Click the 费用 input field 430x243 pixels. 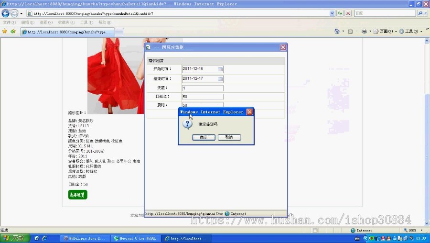(203, 105)
